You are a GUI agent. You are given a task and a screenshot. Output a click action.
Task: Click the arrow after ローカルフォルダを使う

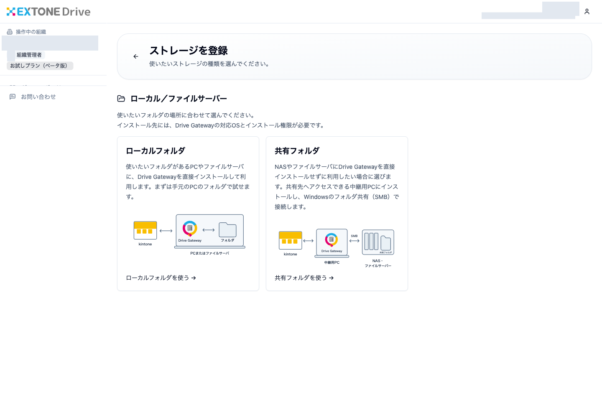[194, 278]
